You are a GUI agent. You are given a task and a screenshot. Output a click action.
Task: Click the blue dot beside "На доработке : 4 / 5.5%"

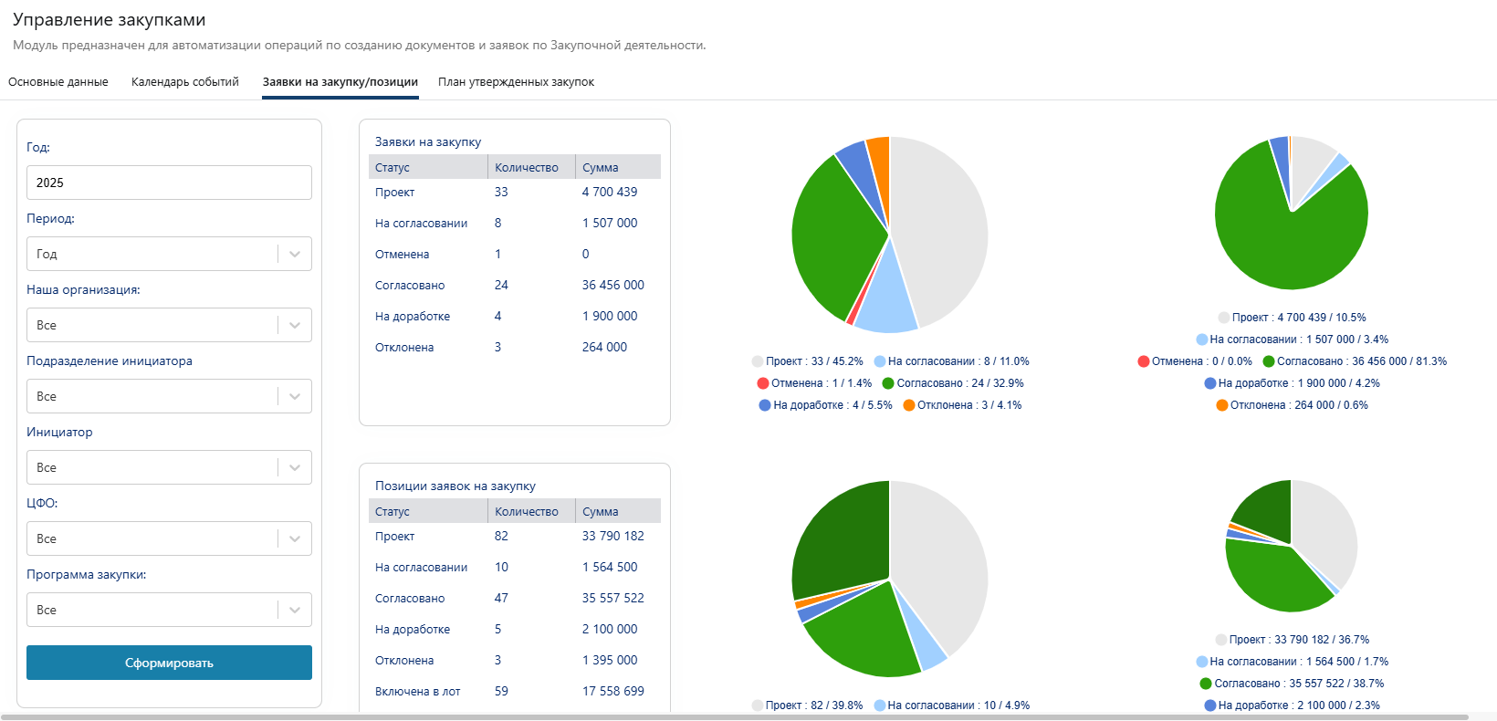pyautogui.click(x=765, y=405)
